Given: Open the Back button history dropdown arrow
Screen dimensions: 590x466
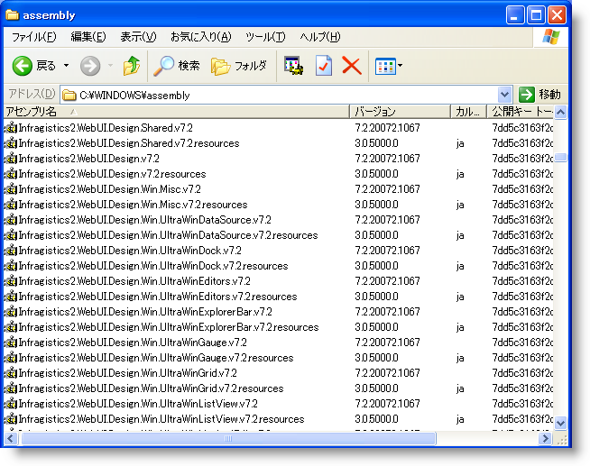Looking at the screenshot, I should [66, 66].
